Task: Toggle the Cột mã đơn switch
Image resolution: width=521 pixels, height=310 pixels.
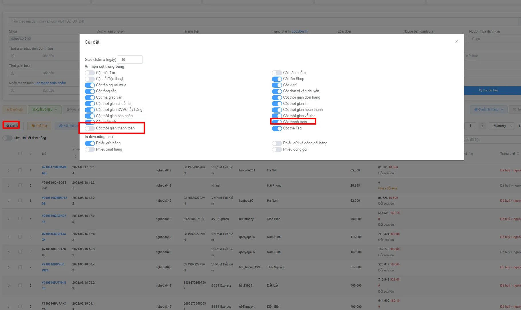Action: (90, 73)
